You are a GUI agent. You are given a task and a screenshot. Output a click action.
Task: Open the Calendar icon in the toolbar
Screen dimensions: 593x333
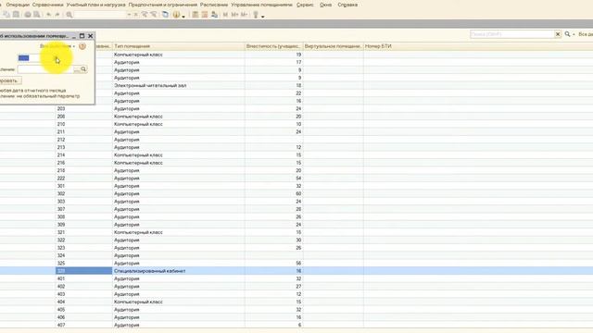pos(205,15)
